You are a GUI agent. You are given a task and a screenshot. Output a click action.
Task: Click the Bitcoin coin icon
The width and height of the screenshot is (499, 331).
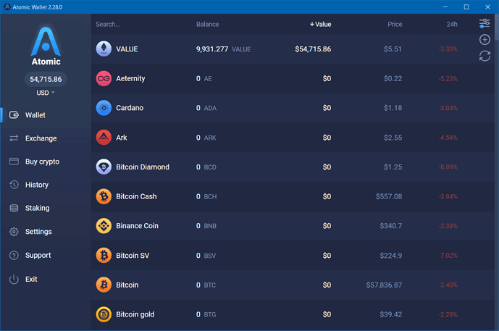[104, 285]
